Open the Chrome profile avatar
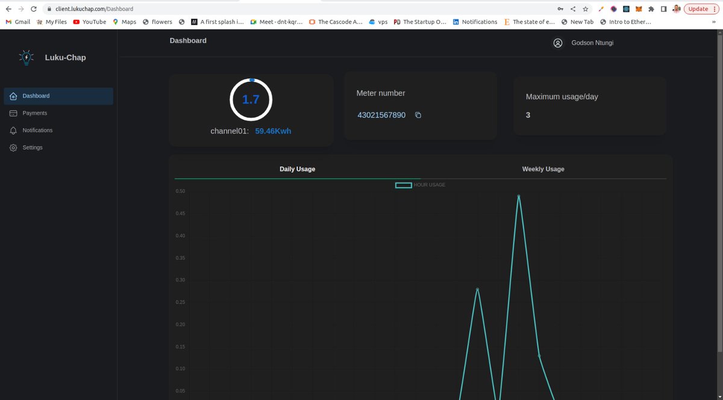The height and width of the screenshot is (400, 723). pos(677,9)
